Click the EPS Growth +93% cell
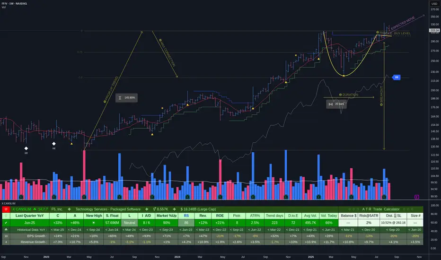Screen dimensions: 441x260 coord(146,236)
